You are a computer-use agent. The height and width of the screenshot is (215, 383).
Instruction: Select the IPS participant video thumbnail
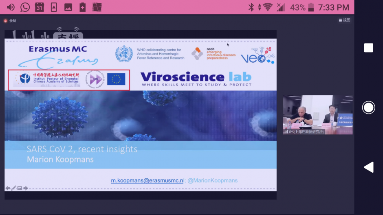(x=317, y=115)
